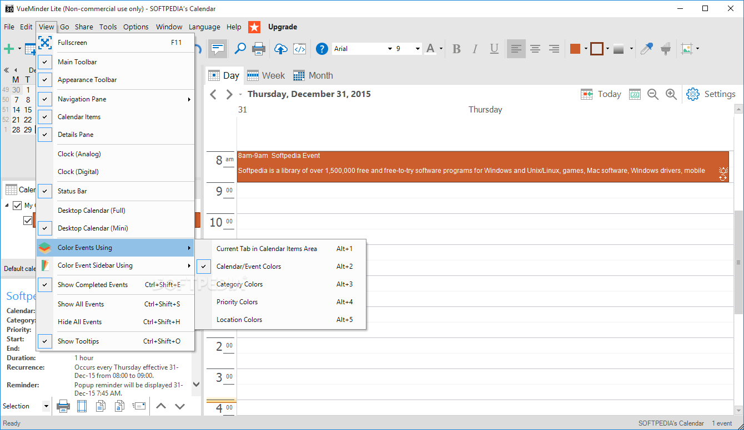The image size is (744, 430).
Task: Choose Priority Colors option
Action: tap(281, 302)
